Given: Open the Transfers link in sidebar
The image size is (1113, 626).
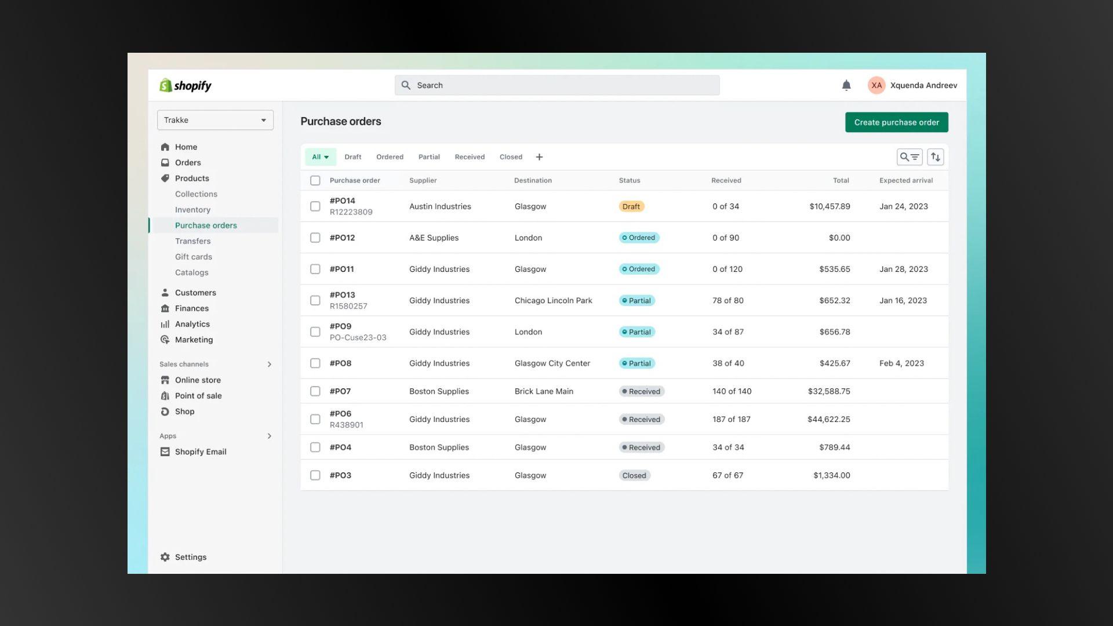Looking at the screenshot, I should point(192,241).
